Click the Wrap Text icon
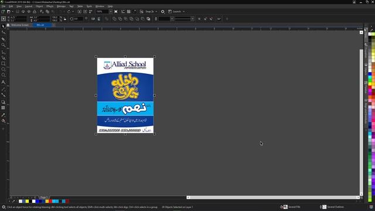Screen dimensions: 375x211 219,19
